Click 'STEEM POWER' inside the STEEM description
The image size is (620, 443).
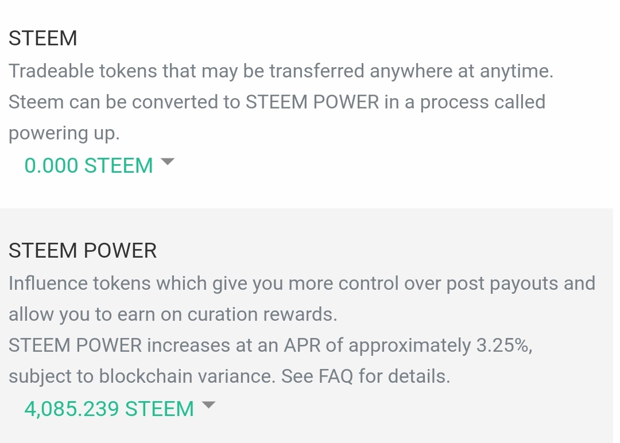pyautogui.click(x=312, y=102)
